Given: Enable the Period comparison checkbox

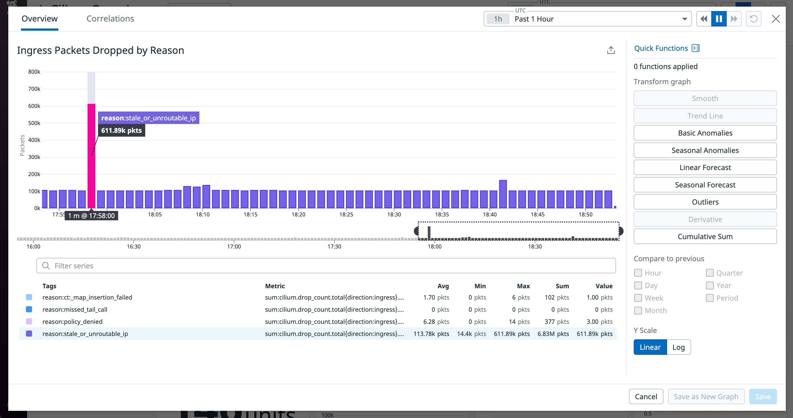Looking at the screenshot, I should [710, 298].
